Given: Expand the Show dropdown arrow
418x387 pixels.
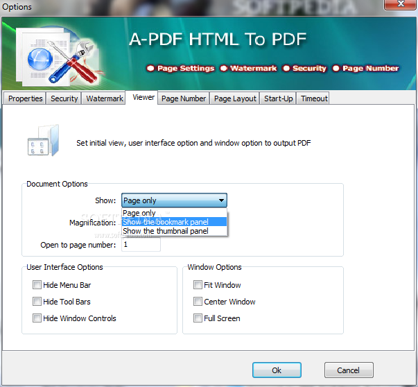Looking at the screenshot, I should 221,200.
